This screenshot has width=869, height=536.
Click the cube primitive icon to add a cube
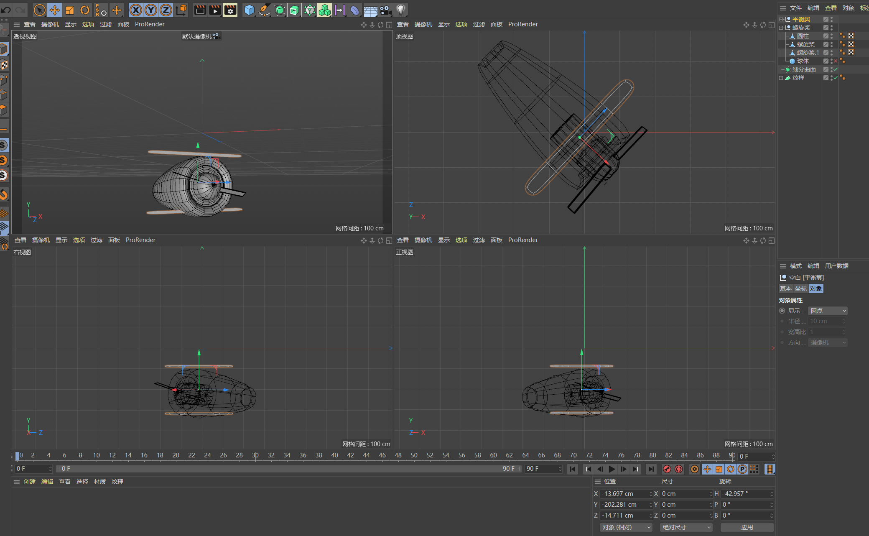[249, 10]
